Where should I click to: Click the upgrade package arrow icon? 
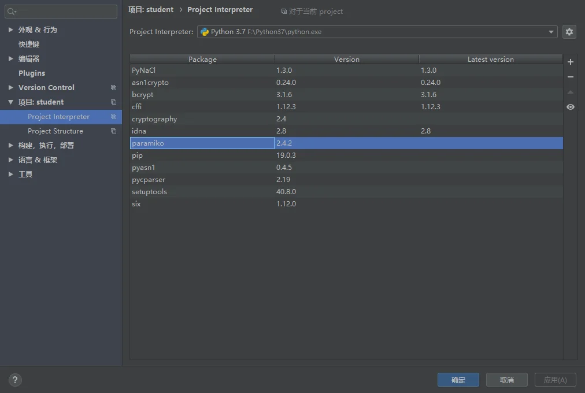coord(571,92)
